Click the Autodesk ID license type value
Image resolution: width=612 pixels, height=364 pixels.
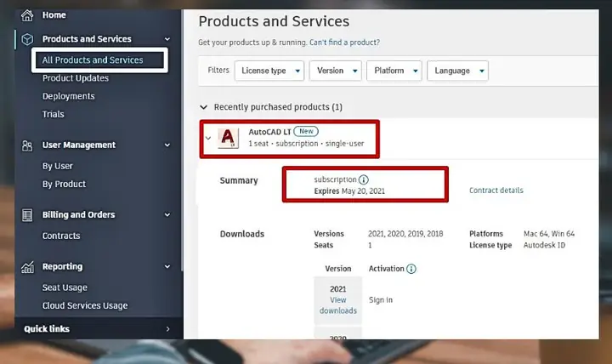click(x=544, y=245)
